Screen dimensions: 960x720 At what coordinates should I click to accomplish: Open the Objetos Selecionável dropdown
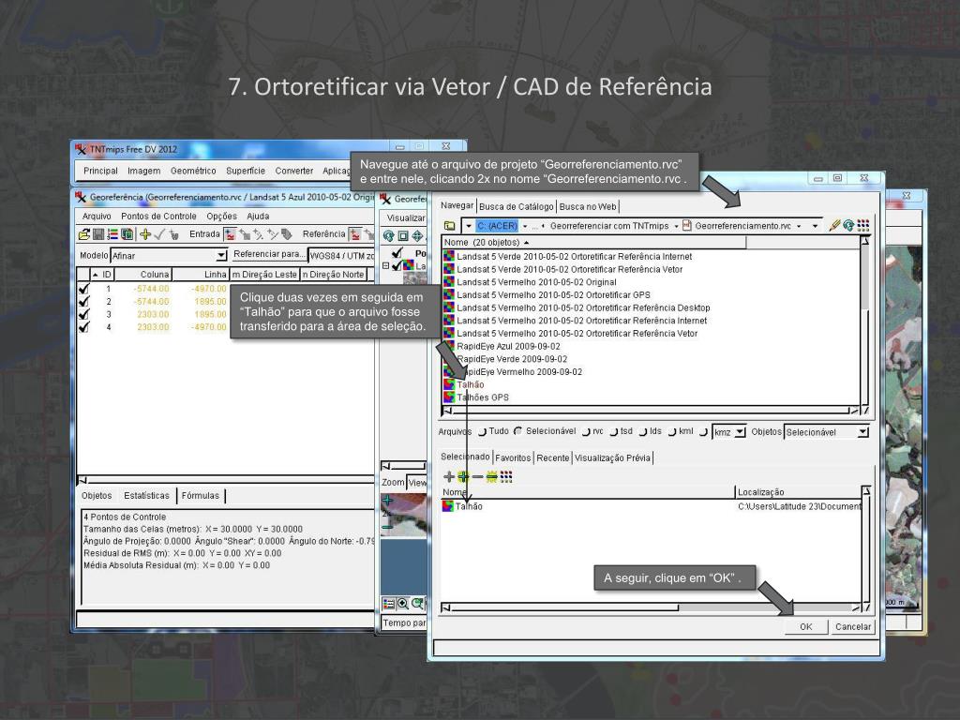[862, 432]
